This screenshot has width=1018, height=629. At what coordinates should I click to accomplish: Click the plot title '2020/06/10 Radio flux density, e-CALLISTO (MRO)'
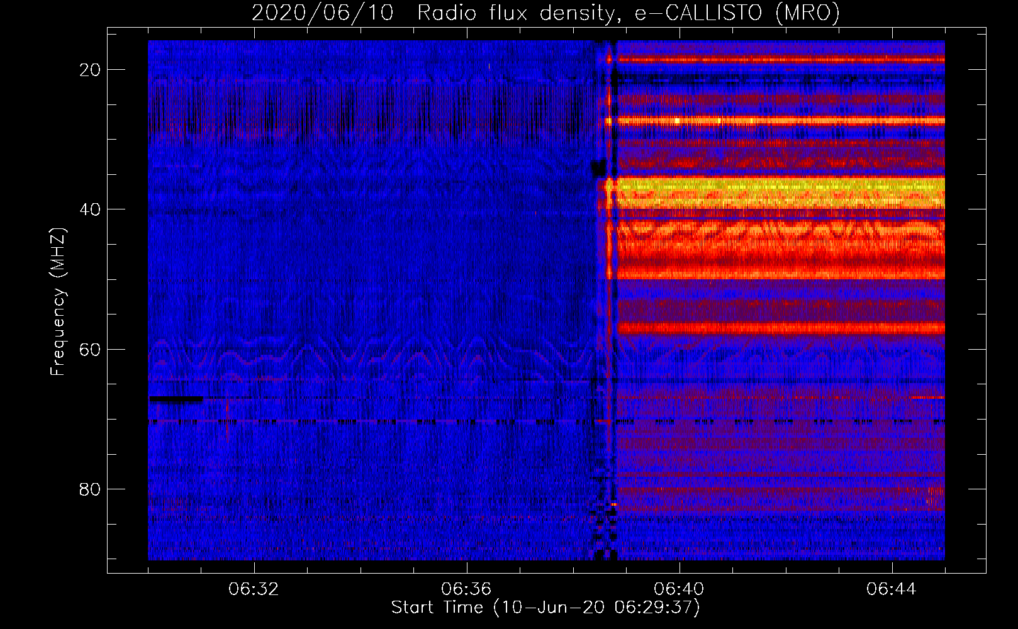coord(545,13)
